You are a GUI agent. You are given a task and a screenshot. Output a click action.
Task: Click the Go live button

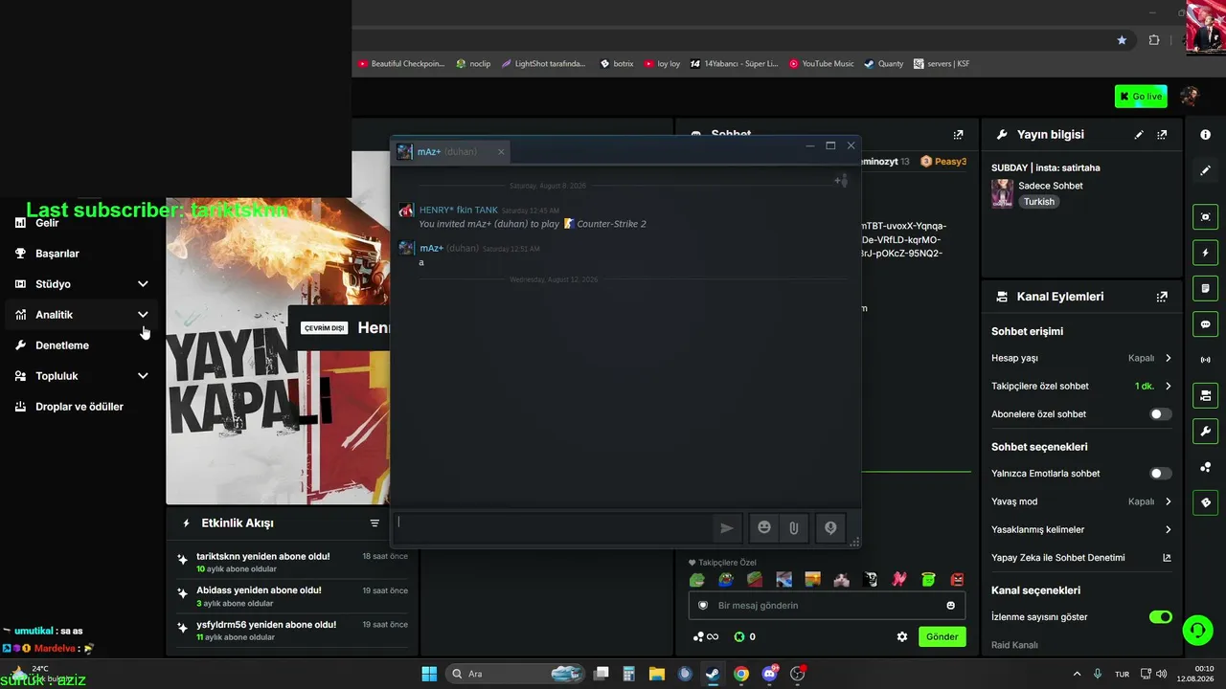click(x=1140, y=96)
